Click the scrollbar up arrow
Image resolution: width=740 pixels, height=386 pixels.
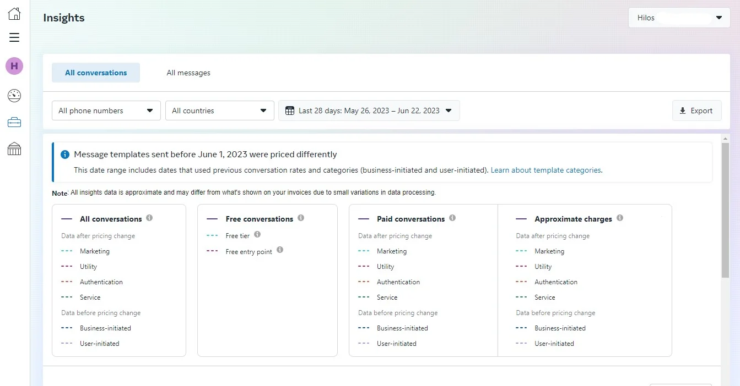tap(725, 139)
